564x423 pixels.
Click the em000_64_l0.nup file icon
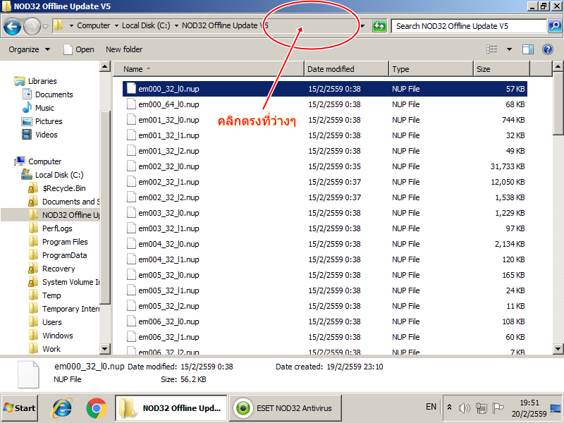(x=131, y=104)
